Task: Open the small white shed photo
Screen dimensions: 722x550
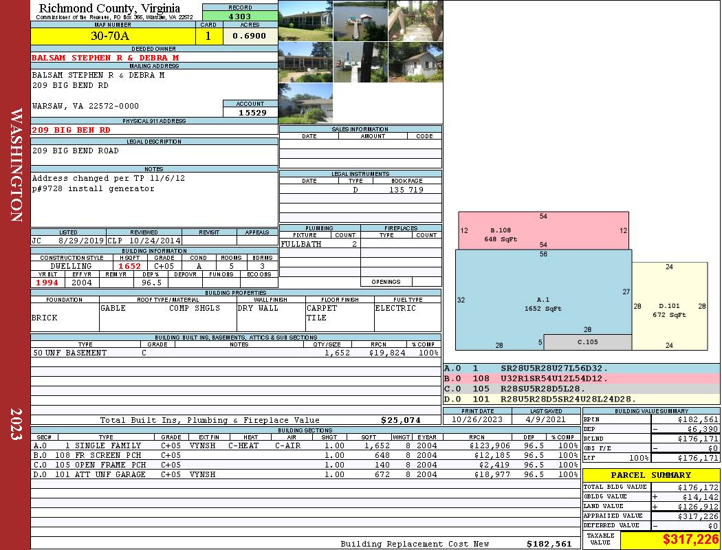Action: 415,63
